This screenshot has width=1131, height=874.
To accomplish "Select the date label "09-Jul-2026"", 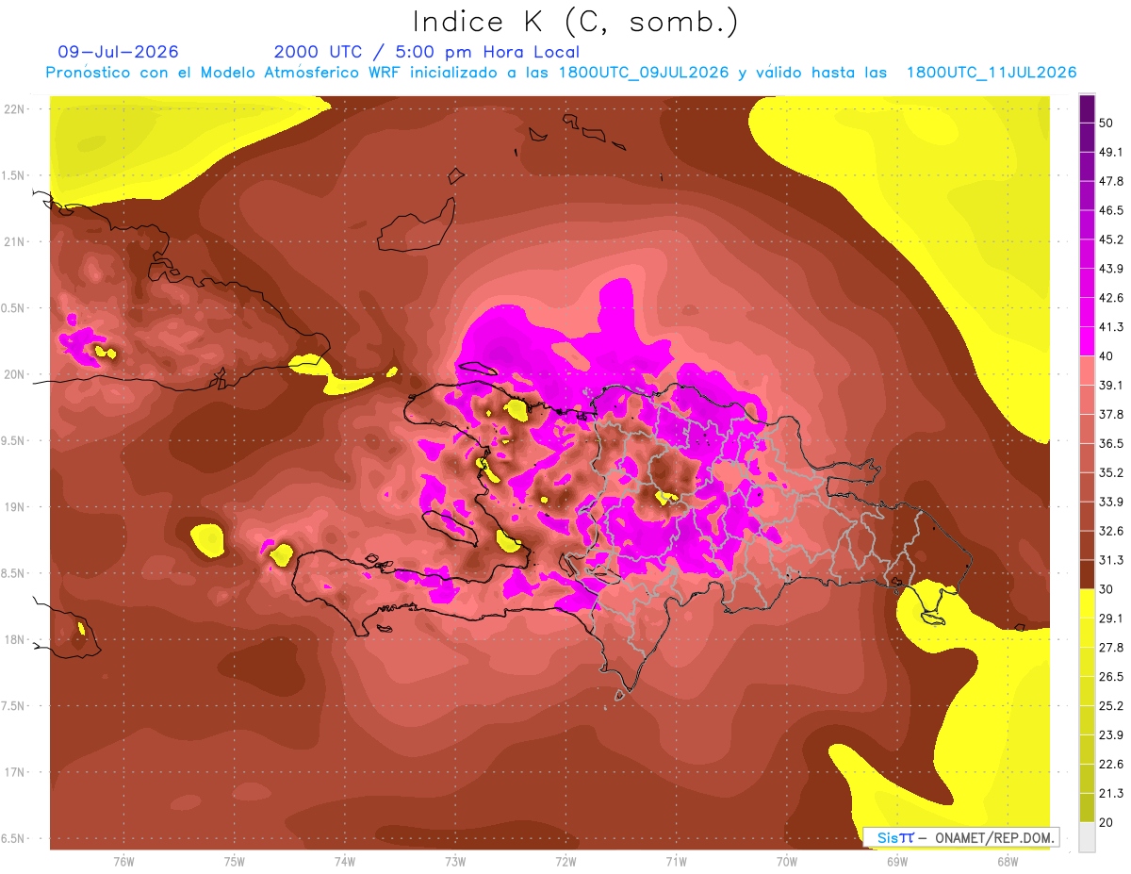I will (119, 52).
